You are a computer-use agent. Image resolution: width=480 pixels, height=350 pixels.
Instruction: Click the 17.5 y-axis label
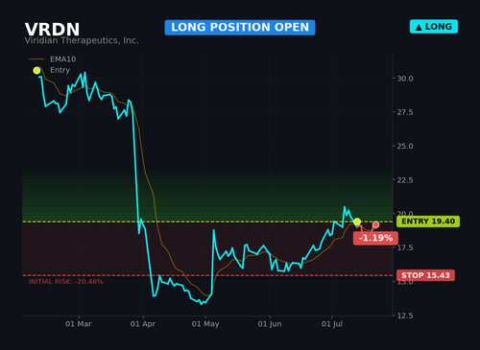pos(405,247)
